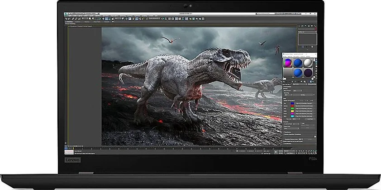
Task: Open the Modifier List dropdown
Action: (308, 32)
